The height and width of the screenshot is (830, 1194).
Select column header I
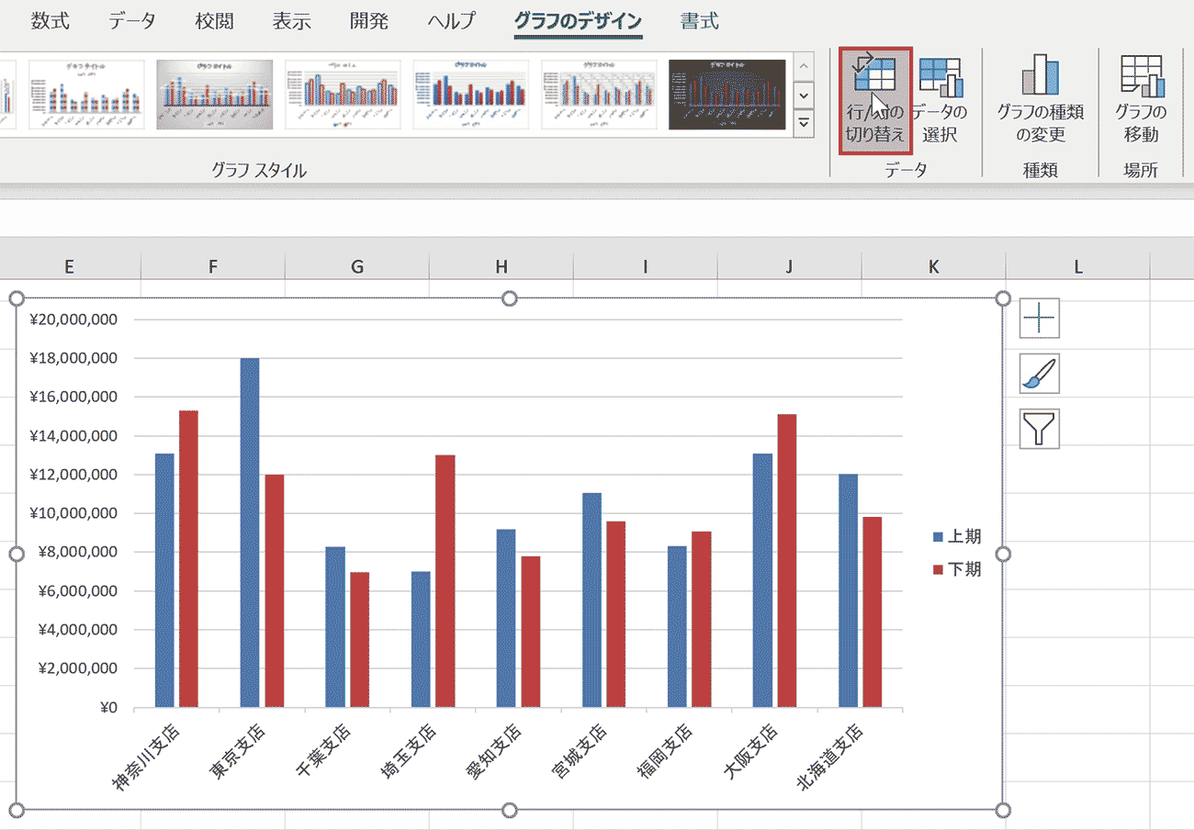(x=646, y=266)
